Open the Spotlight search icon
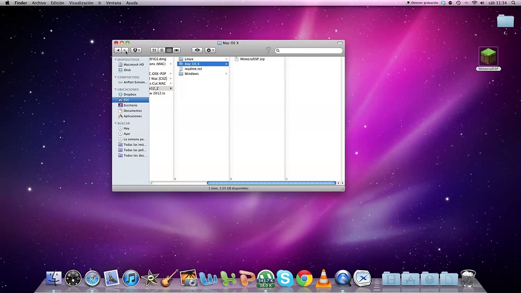521x293 pixels. click(x=514, y=3)
